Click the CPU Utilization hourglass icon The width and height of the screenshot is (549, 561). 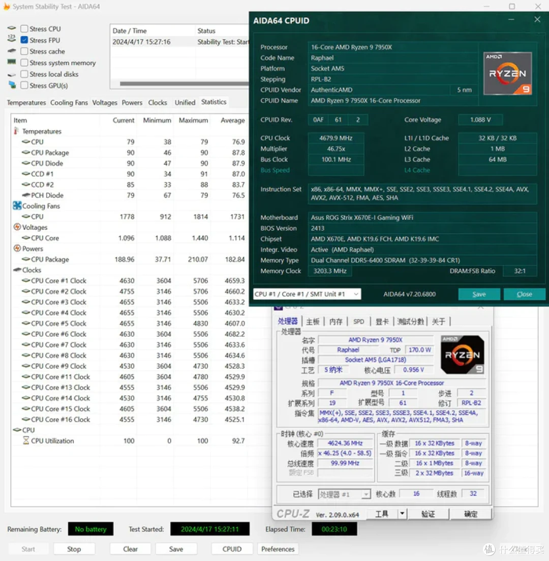point(26,440)
